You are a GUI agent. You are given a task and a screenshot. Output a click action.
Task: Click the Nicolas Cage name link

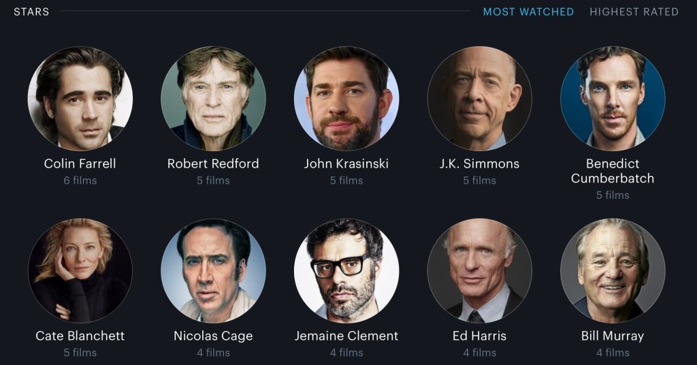tap(213, 336)
